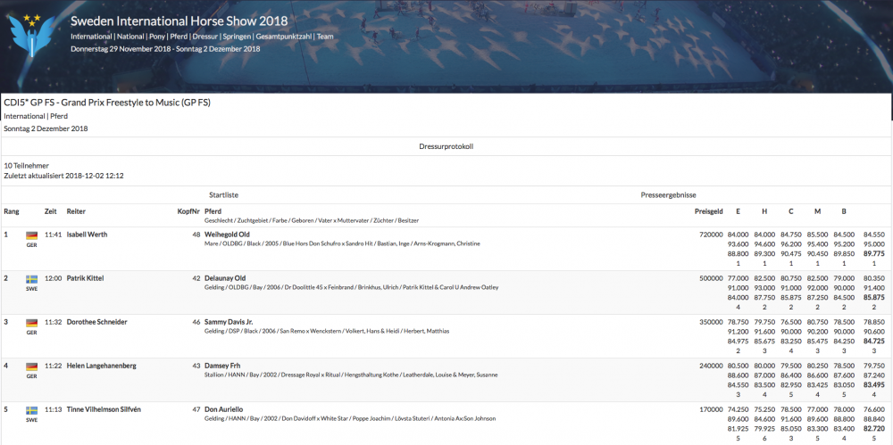Select Isabell Werth's total score 89.775
This screenshot has height=445, width=893.
[873, 253]
